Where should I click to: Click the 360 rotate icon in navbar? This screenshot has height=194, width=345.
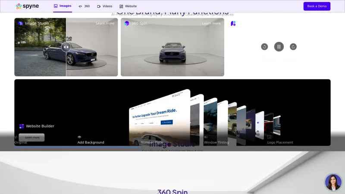(80, 6)
